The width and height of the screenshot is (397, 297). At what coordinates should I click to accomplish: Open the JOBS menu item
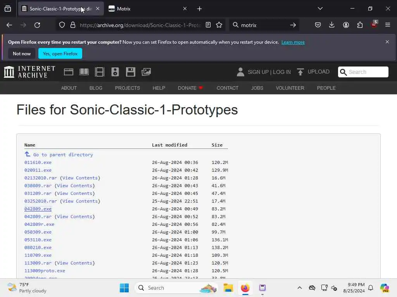[x=257, y=88]
